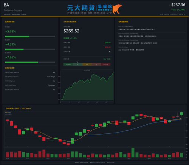Click the 04/29 Tigress Financial rating row

point(30,72)
